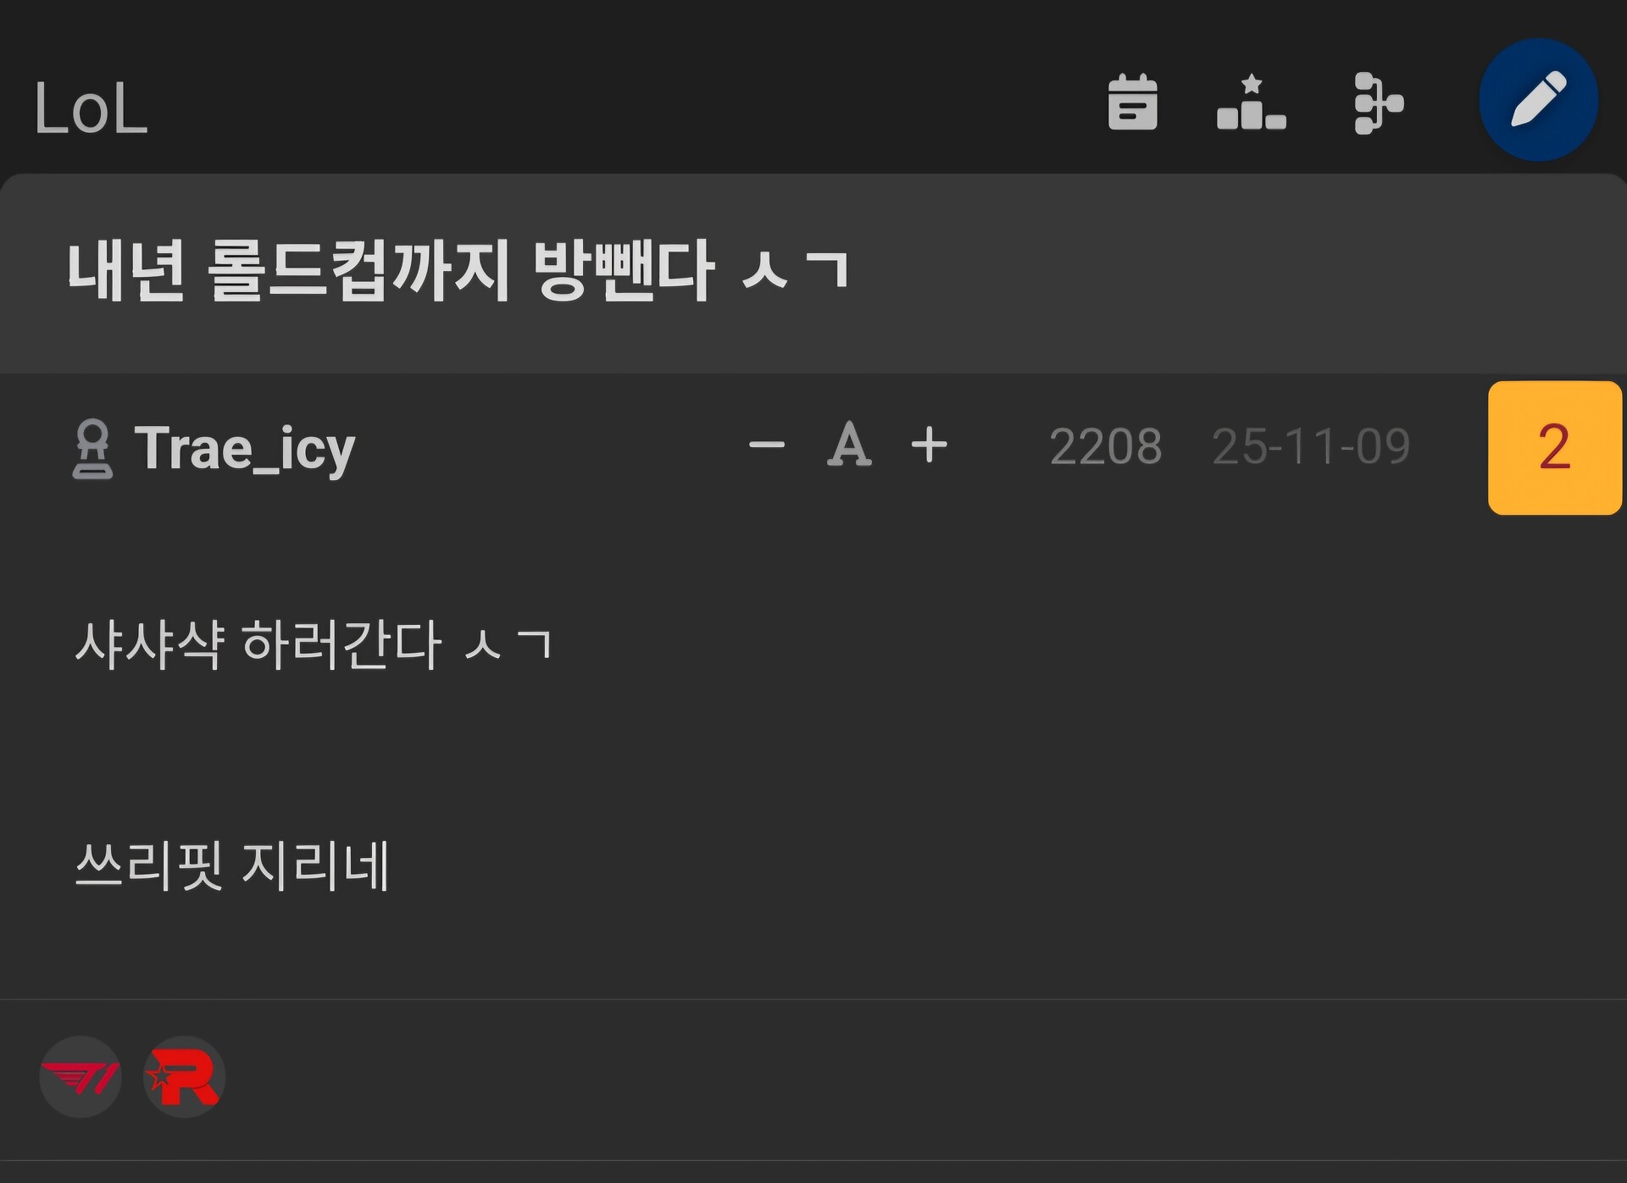
Task: Click the post date 25-11-09
Action: (x=1311, y=446)
